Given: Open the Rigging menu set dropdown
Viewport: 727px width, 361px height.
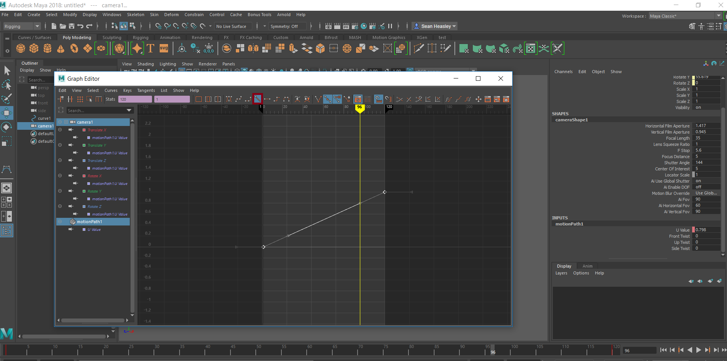Looking at the screenshot, I should point(21,26).
